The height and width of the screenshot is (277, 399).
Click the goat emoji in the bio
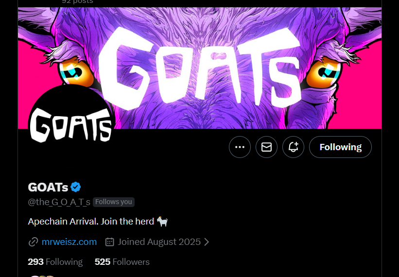pos(162,222)
